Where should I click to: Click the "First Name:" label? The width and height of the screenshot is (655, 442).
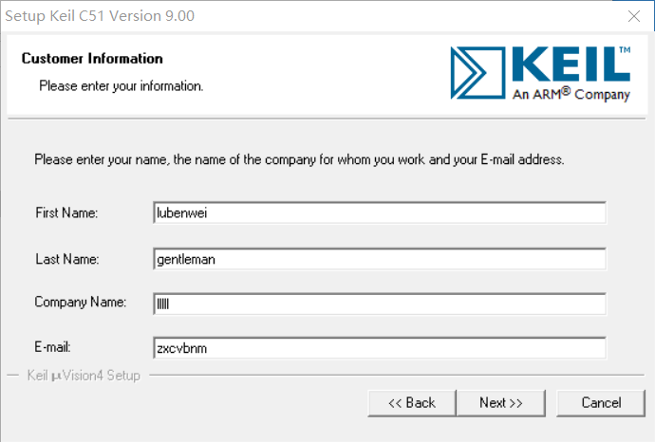[x=66, y=213]
